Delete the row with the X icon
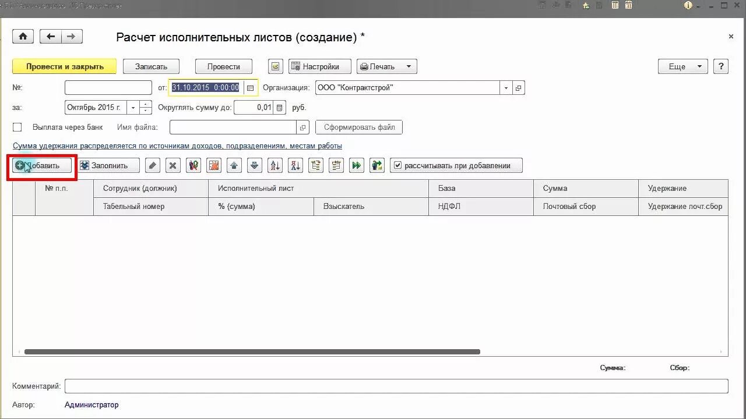 (173, 166)
